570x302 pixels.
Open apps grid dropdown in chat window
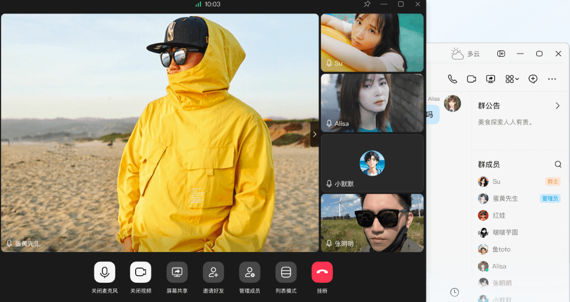click(512, 79)
